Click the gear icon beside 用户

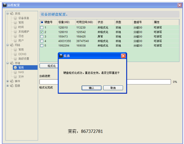click(15, 41)
